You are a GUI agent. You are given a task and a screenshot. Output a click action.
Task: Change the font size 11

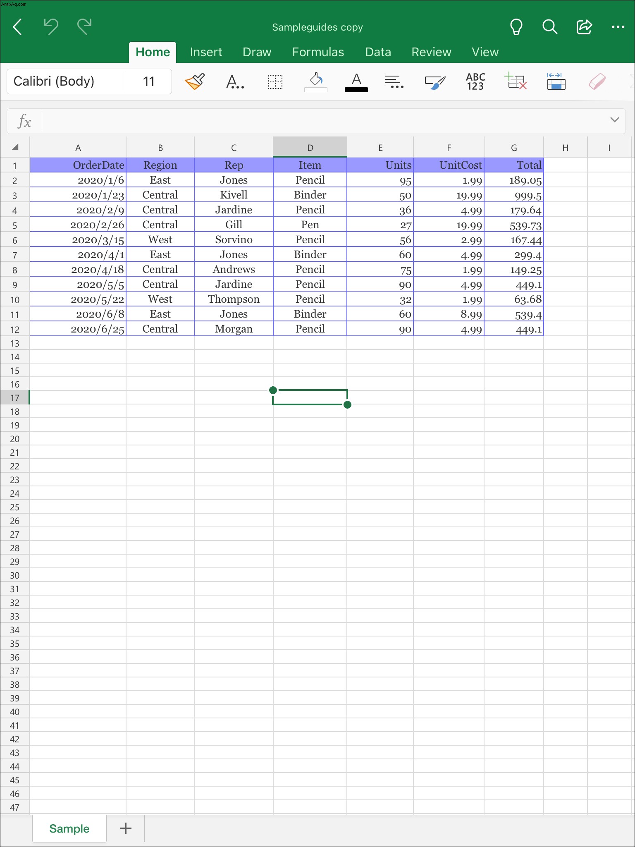tap(149, 81)
